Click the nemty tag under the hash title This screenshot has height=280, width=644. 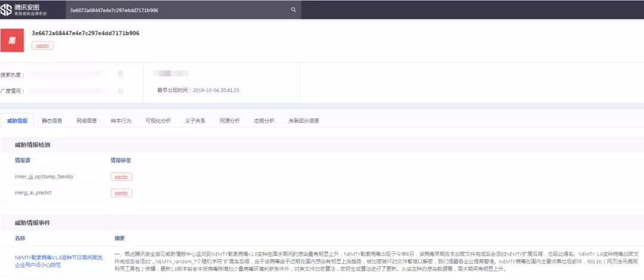pos(42,45)
